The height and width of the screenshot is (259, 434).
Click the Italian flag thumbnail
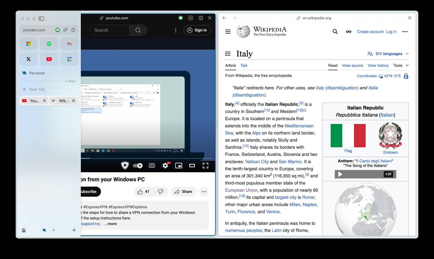click(x=348, y=136)
